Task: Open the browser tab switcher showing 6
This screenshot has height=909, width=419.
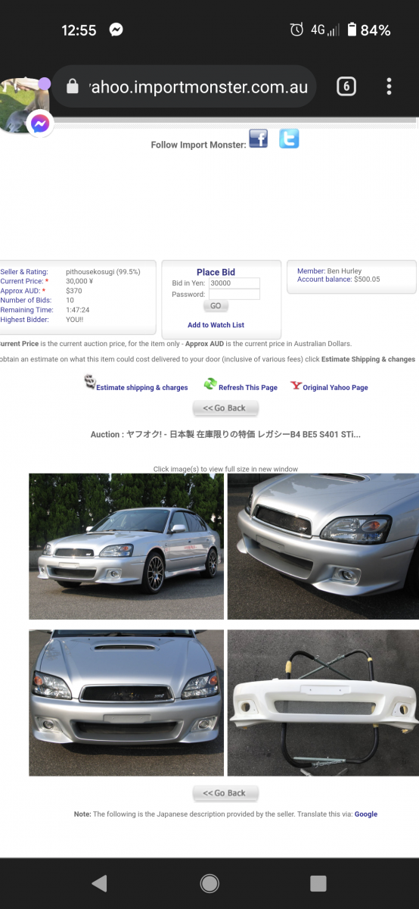Action: [346, 86]
